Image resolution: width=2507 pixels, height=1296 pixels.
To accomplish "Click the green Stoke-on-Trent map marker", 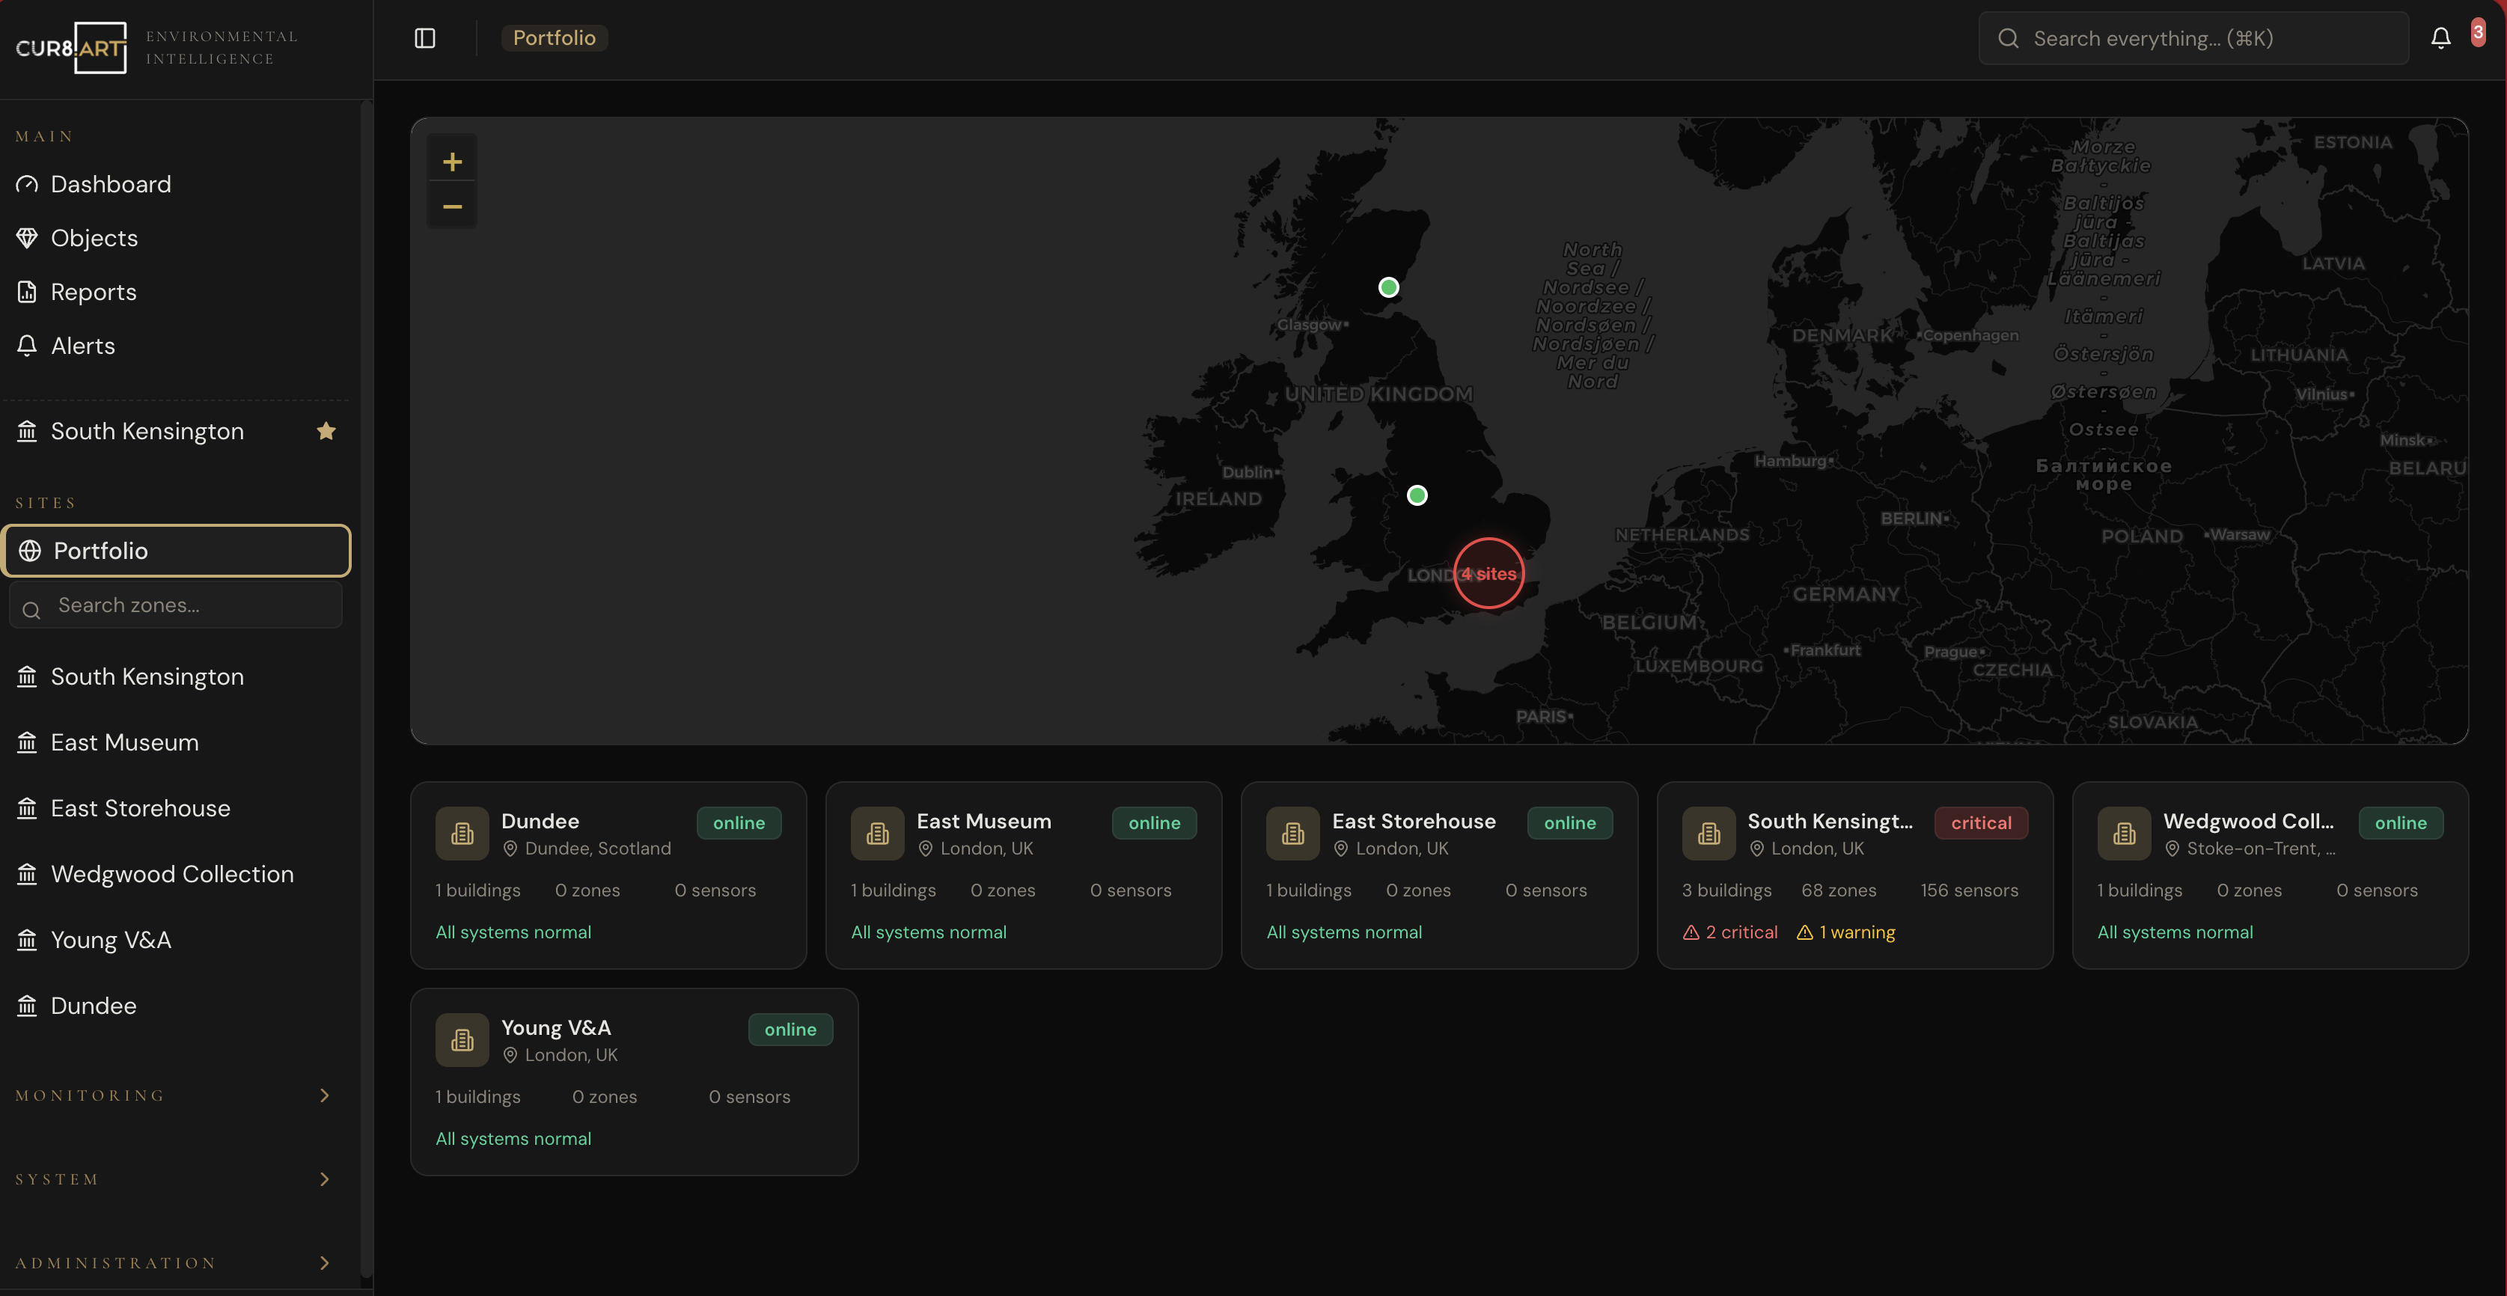I will 1417,495.
